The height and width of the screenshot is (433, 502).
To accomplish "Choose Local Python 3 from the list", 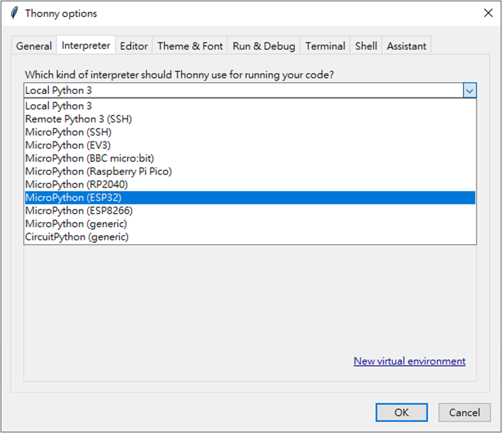I will click(250, 106).
